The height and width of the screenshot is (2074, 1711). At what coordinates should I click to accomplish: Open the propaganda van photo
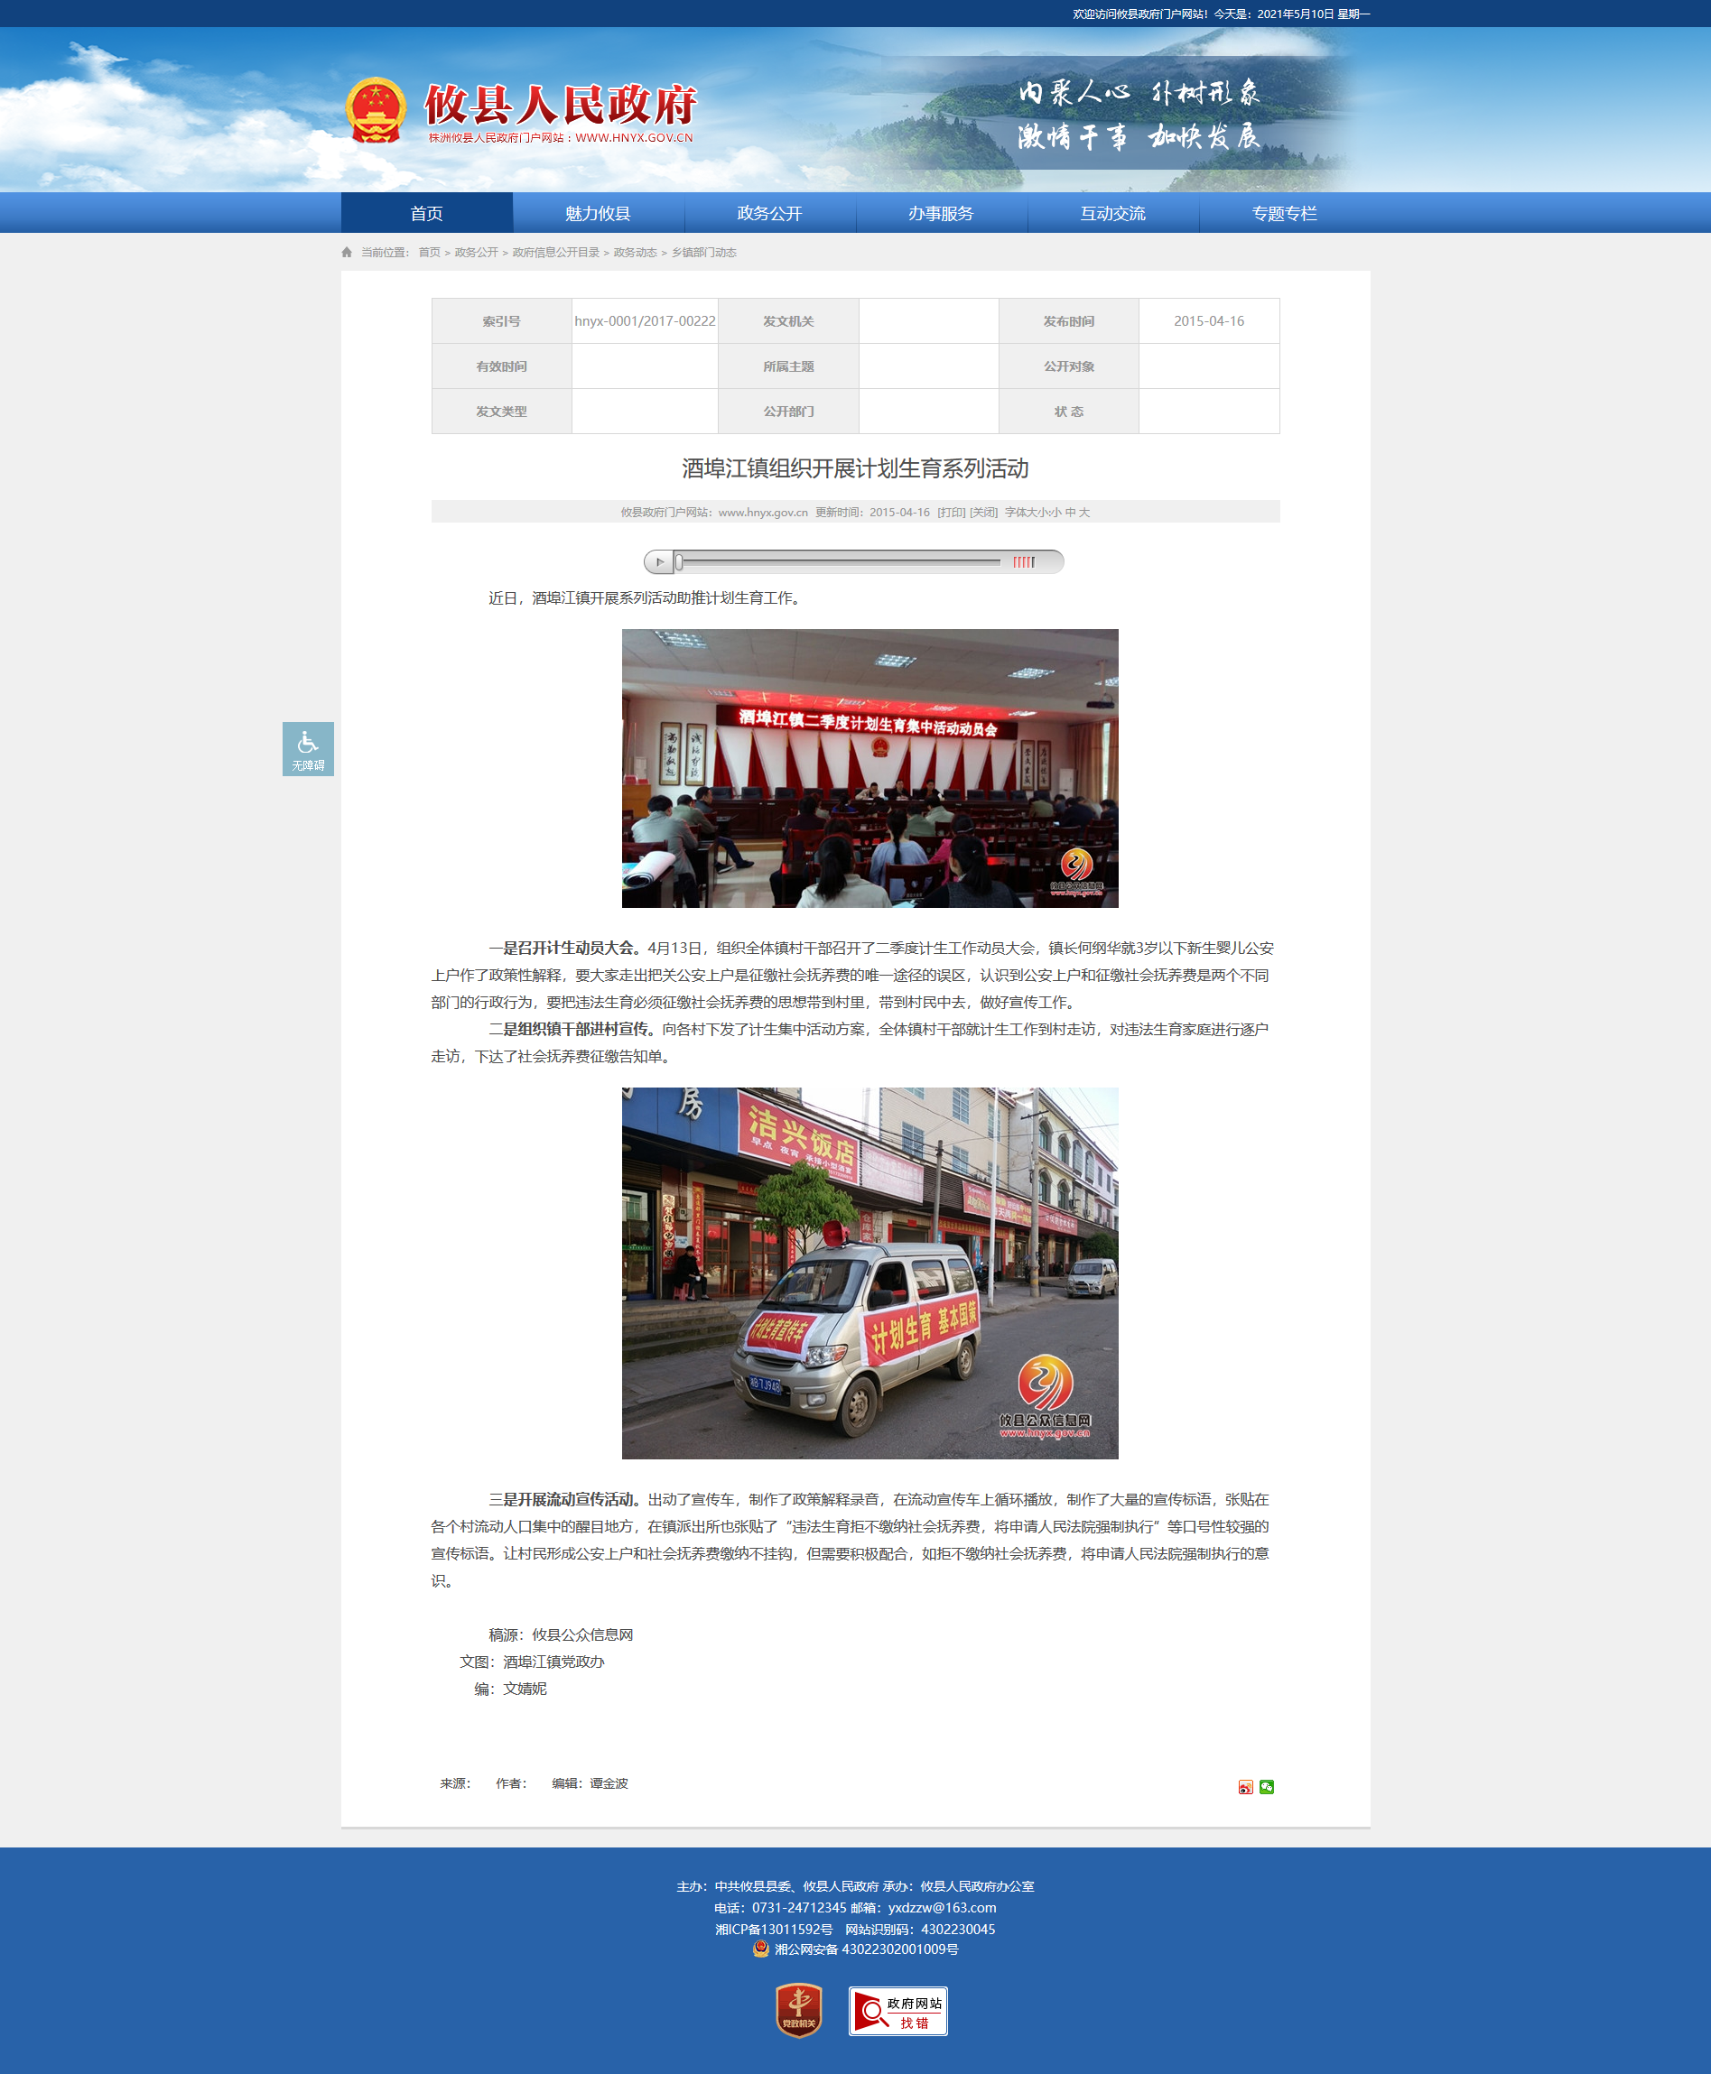(x=869, y=1273)
